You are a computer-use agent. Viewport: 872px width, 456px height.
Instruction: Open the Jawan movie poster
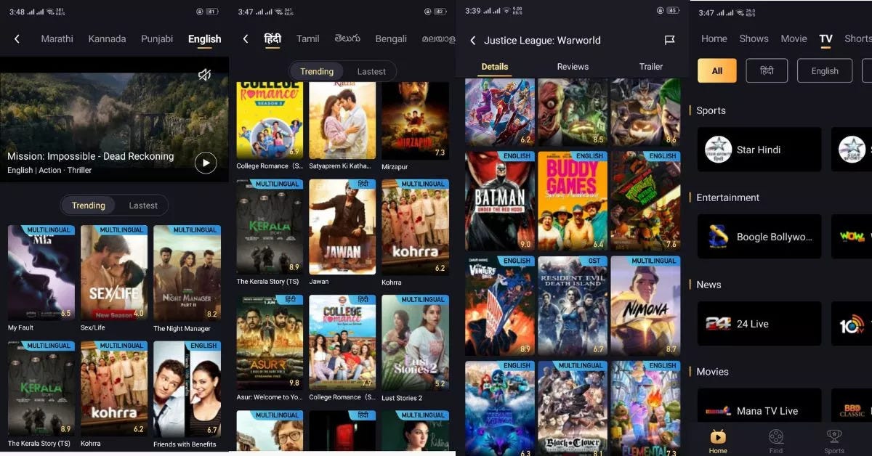click(342, 227)
